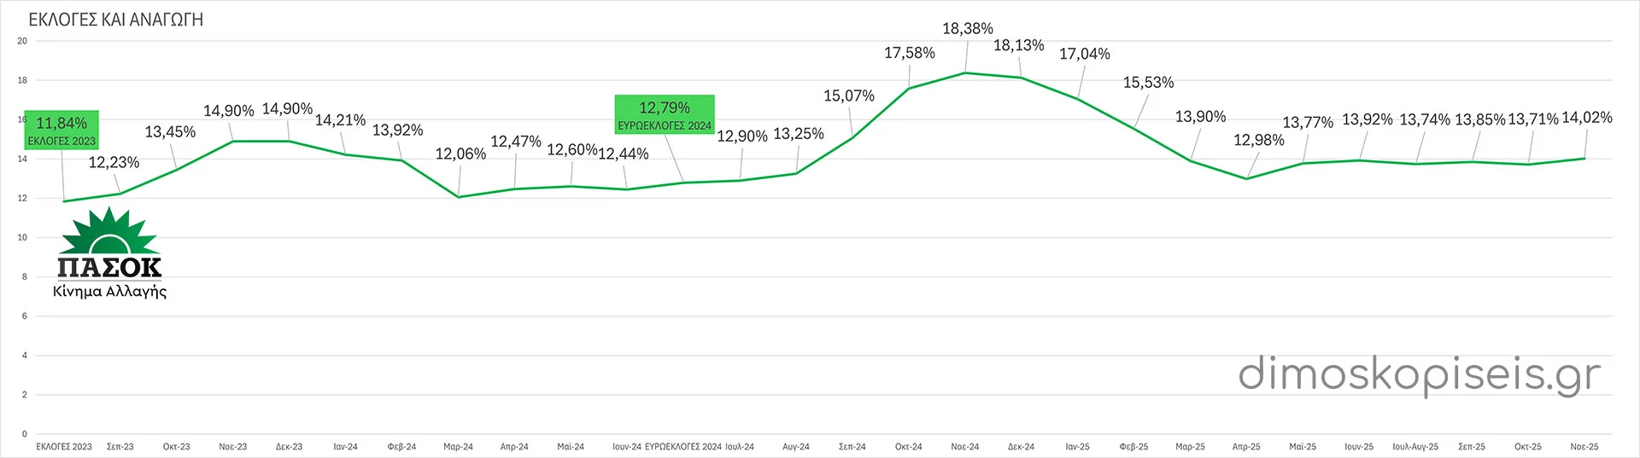Click the 12,06% data label
This screenshot has height=458, width=1640.
pyautogui.click(x=460, y=154)
